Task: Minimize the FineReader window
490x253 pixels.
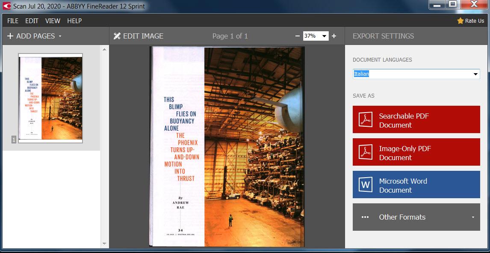Action: point(437,5)
